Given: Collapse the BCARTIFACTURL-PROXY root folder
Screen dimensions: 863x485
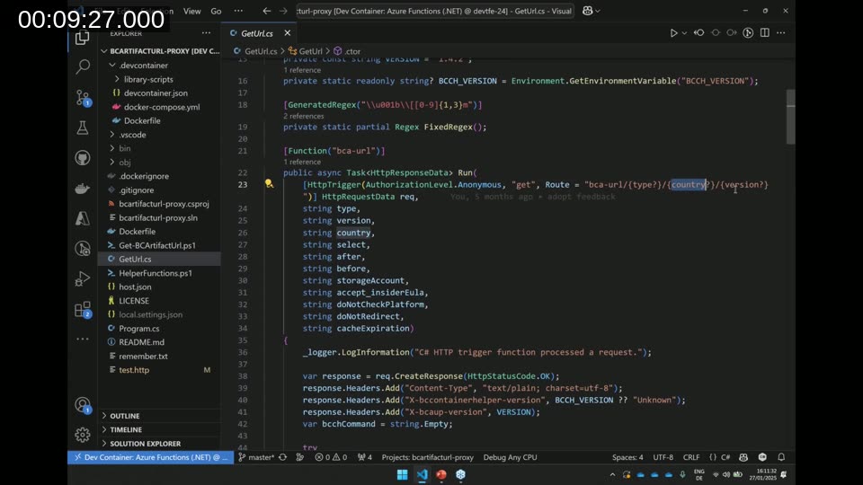Looking at the screenshot, I should pyautogui.click(x=104, y=51).
